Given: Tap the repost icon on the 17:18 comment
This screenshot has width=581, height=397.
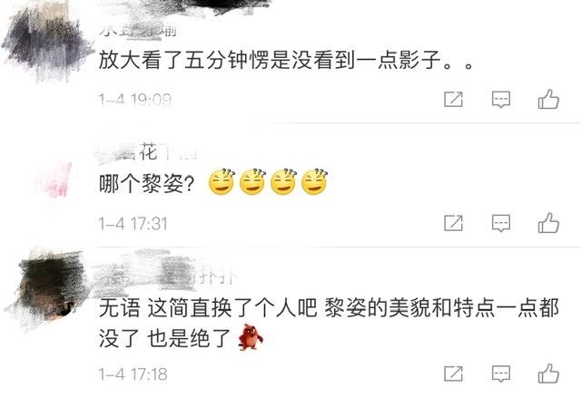Looking at the screenshot, I should pos(453,373).
